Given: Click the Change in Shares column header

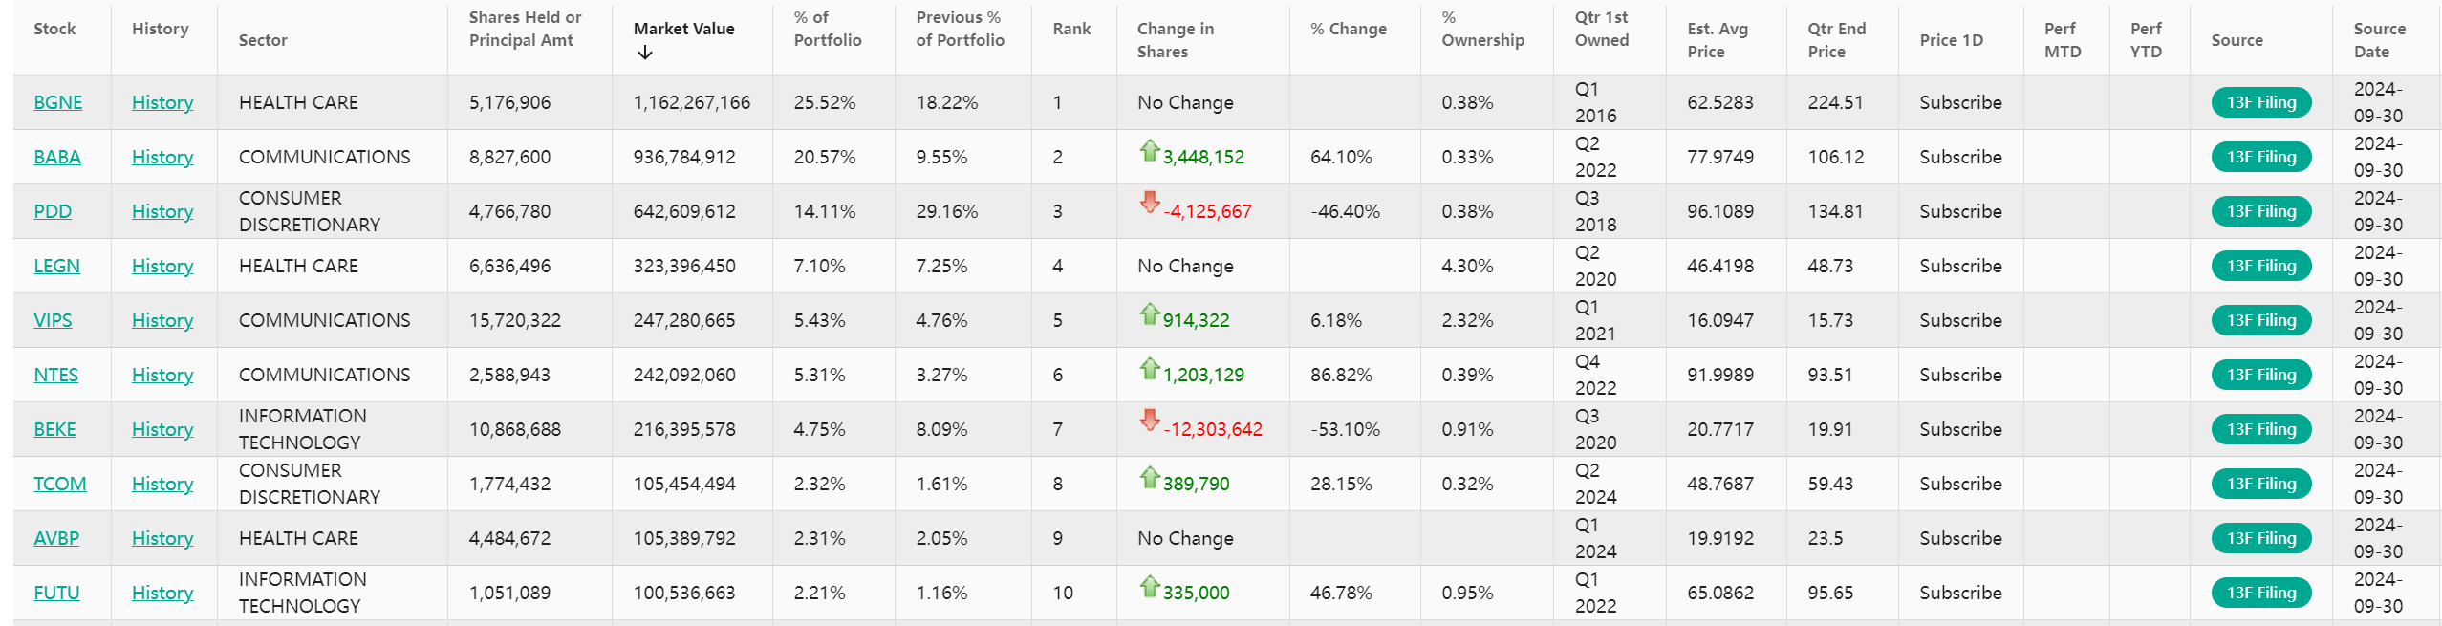Looking at the screenshot, I should point(1175,40).
